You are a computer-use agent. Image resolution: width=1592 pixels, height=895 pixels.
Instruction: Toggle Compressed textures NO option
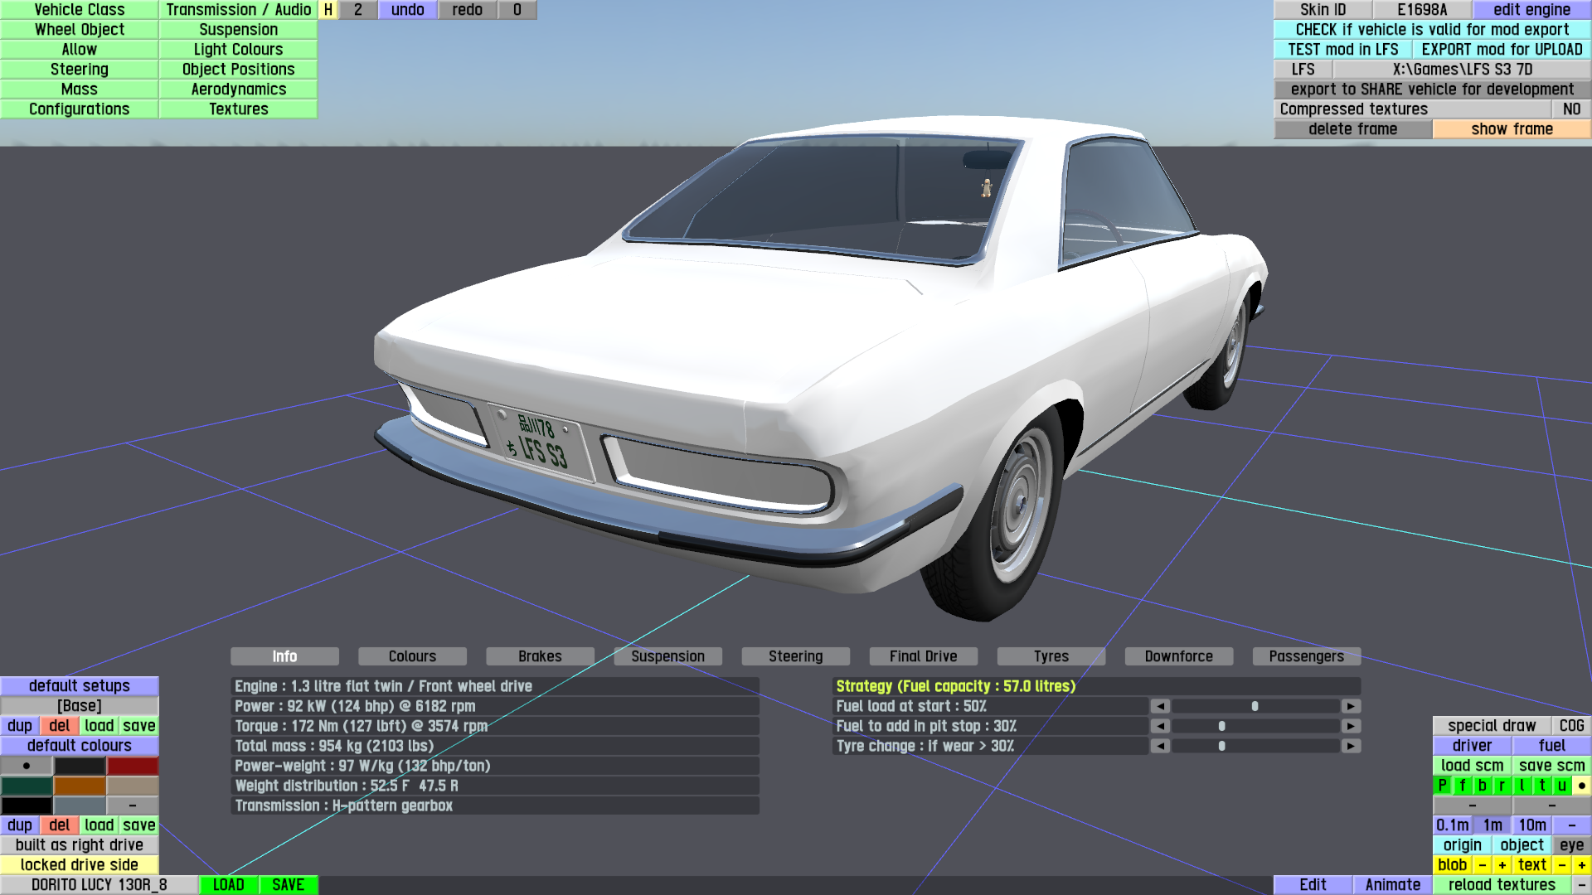click(1571, 109)
